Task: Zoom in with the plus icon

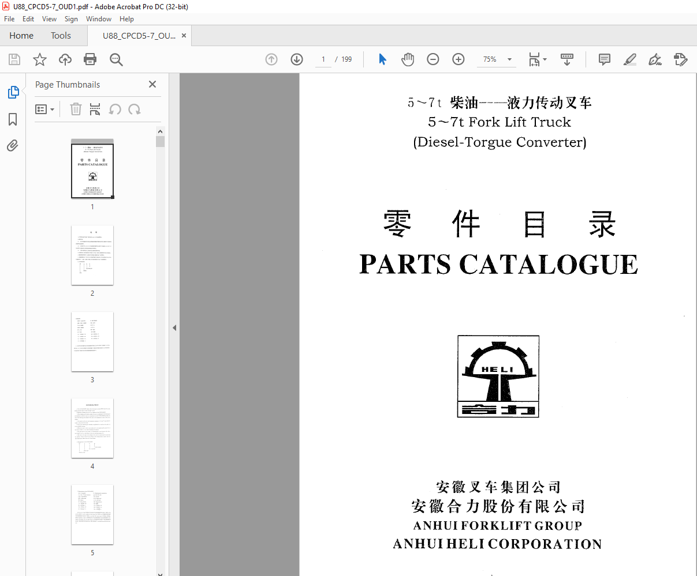Action: pyautogui.click(x=459, y=59)
